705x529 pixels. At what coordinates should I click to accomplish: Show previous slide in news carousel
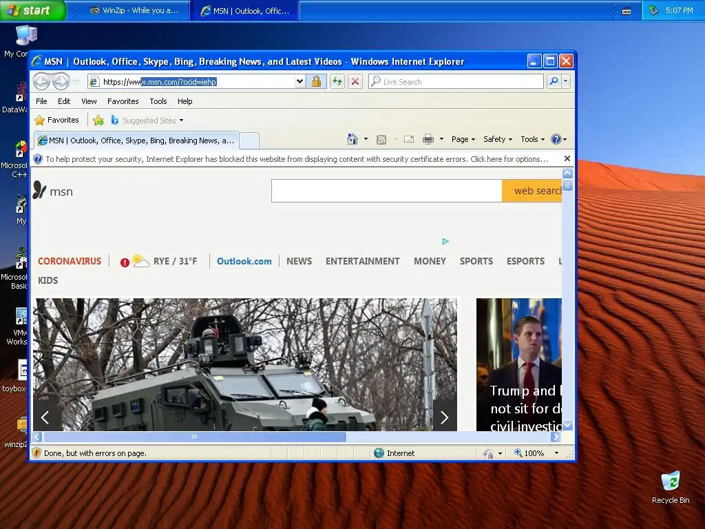point(45,417)
